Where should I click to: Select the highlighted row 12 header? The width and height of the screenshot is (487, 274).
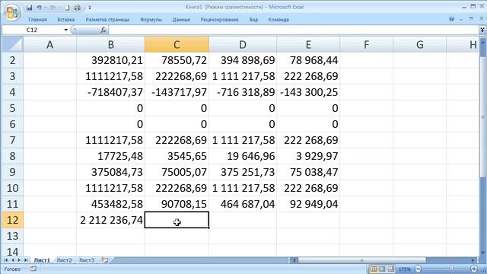(12, 220)
